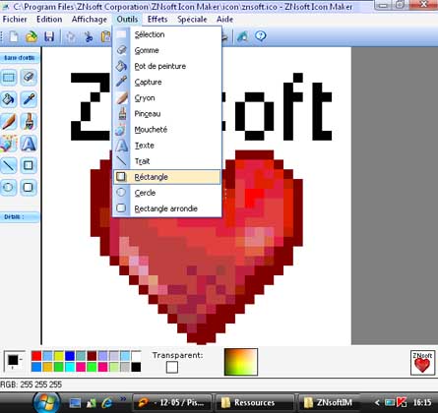Image resolution: width=438 pixels, height=413 pixels.
Task: Pick a color from the gradient color picker
Action: [241, 362]
